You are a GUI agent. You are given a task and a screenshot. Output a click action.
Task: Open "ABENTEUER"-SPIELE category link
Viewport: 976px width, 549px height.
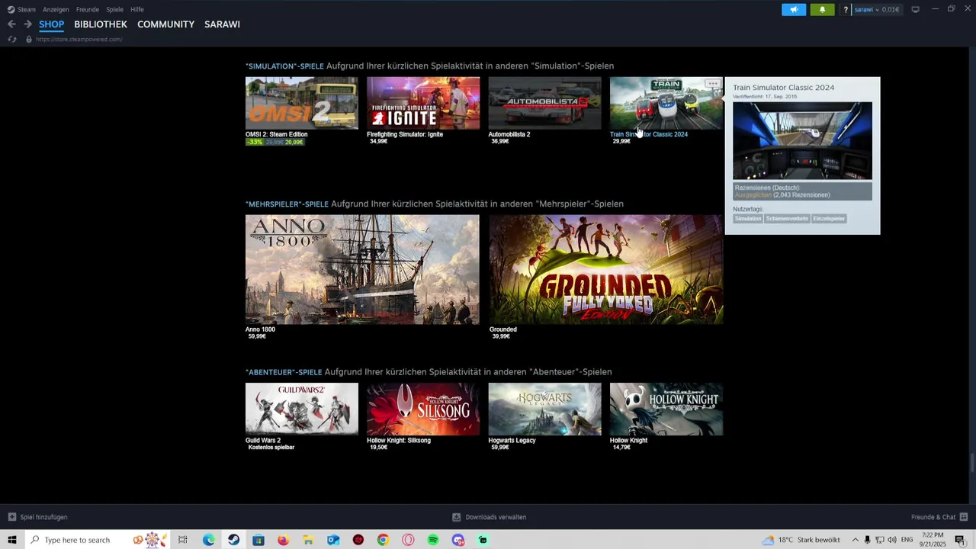(284, 372)
